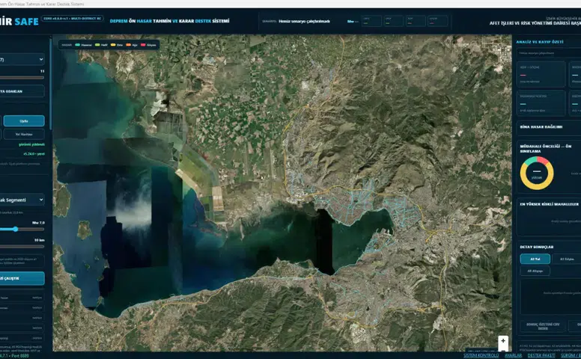Click the Hasarsız teal legend swatch
Viewport: 581px width, 359px height.
(x=77, y=45)
